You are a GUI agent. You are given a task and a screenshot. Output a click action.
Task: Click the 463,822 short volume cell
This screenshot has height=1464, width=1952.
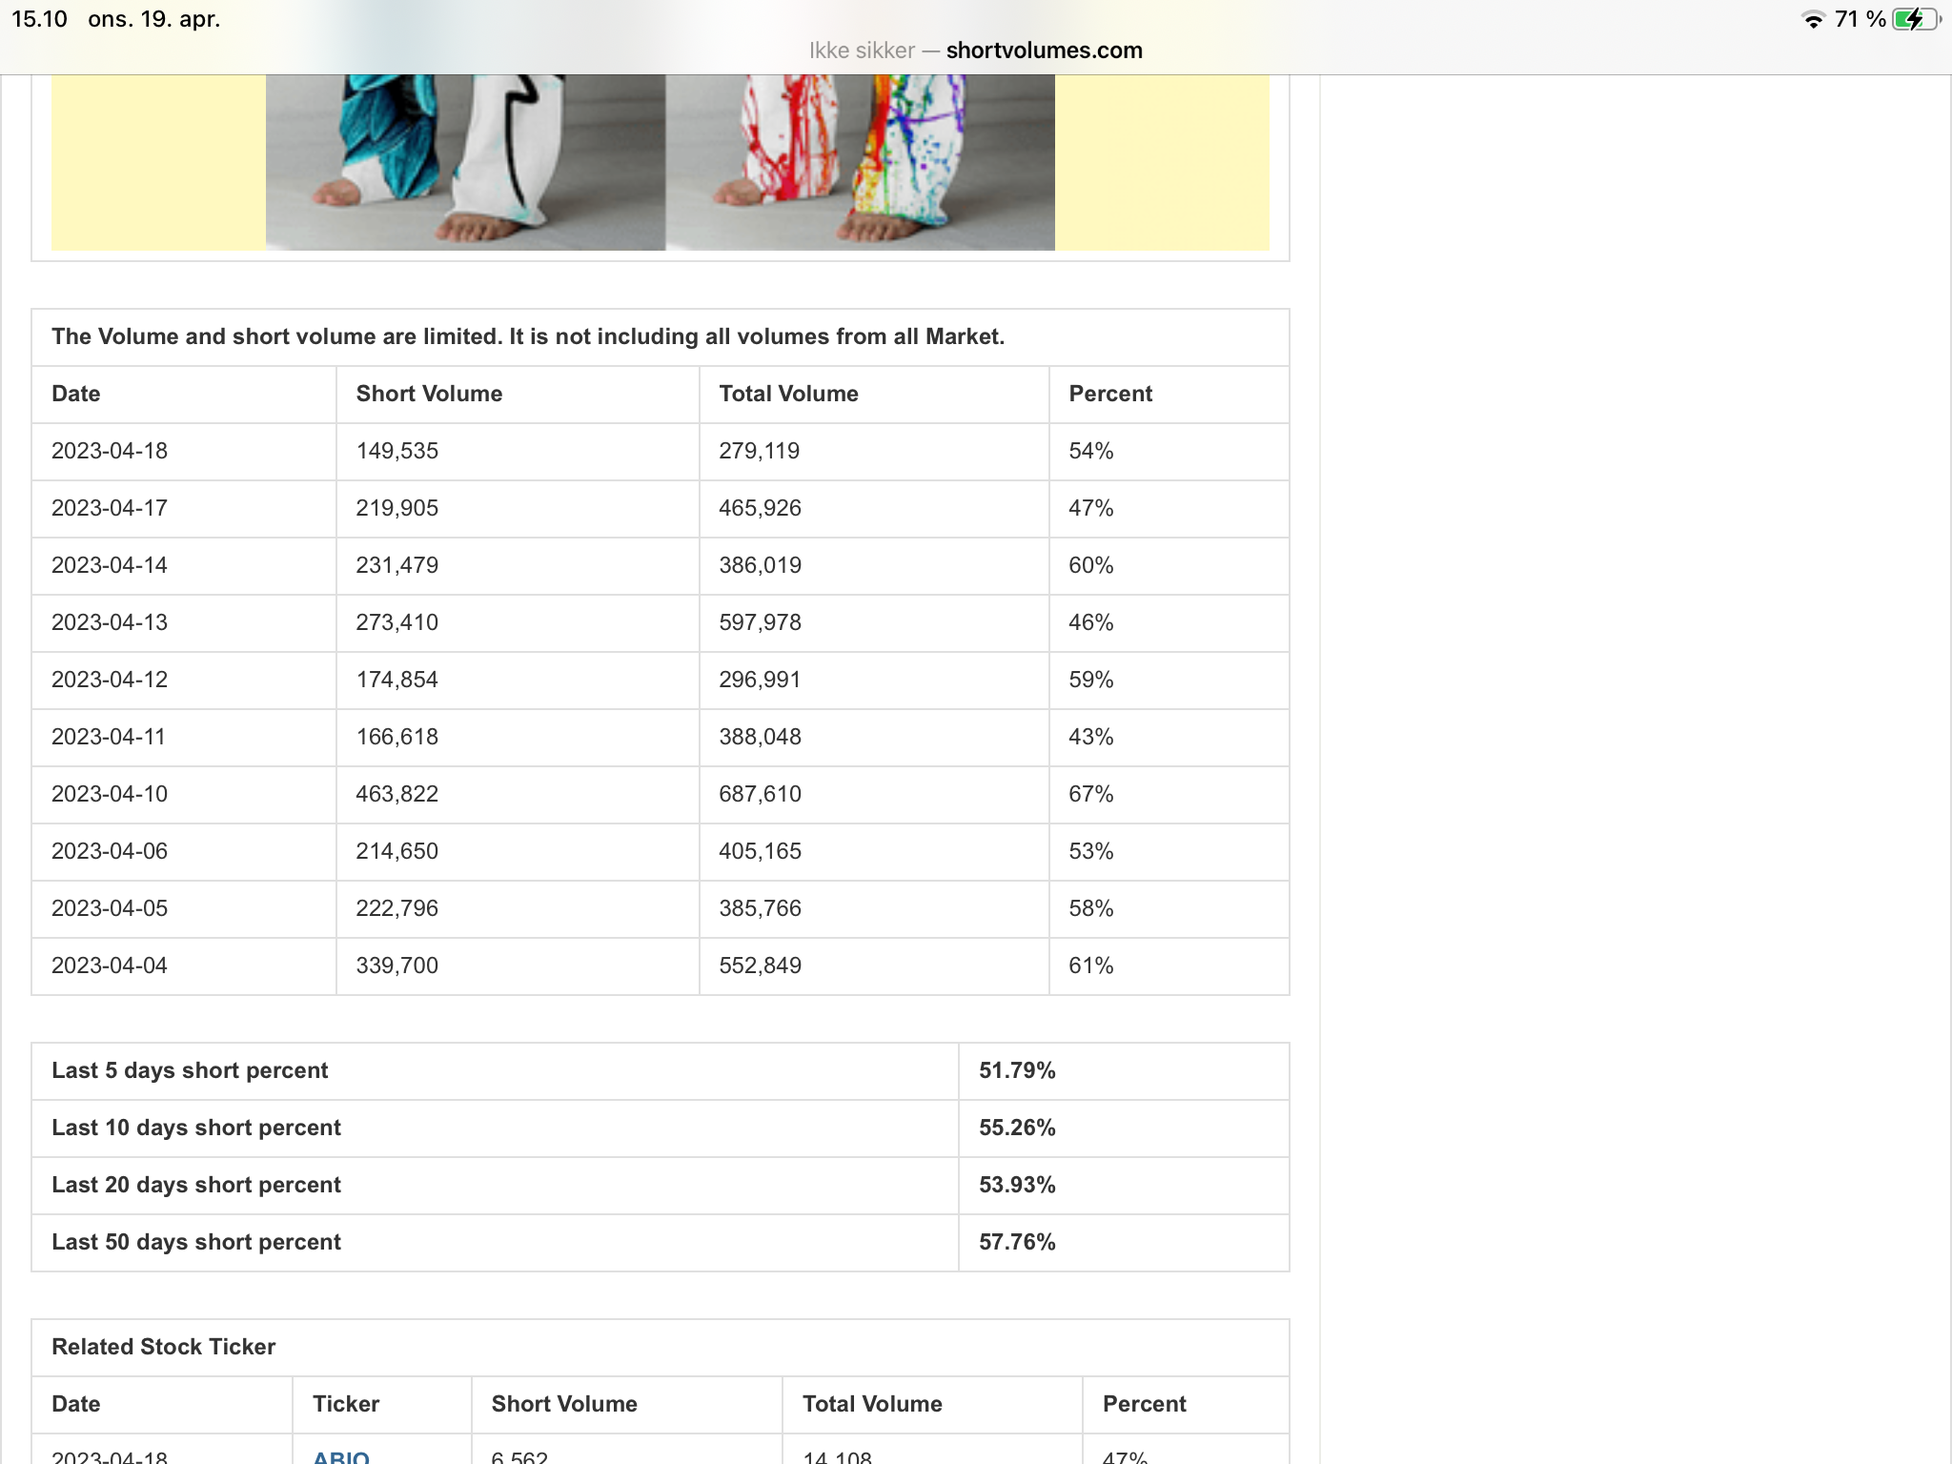(396, 794)
